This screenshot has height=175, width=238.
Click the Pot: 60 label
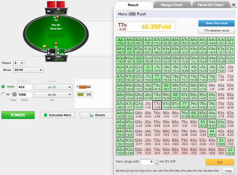[56, 25]
